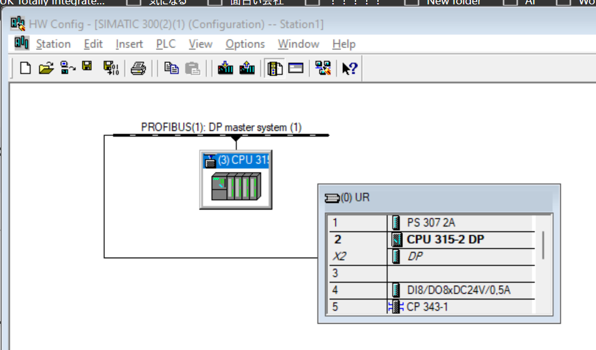Click slot number 2 cell
596x350 pixels.
click(x=358, y=240)
